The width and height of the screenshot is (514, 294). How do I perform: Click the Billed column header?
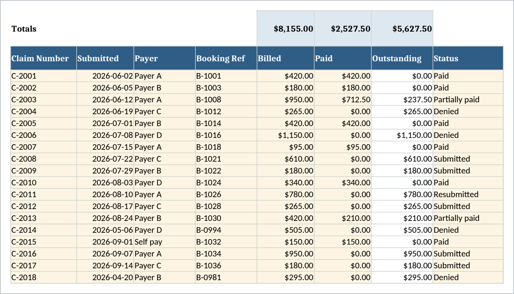(x=285, y=58)
